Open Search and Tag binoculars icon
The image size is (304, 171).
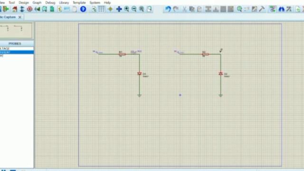click(x=281, y=9)
